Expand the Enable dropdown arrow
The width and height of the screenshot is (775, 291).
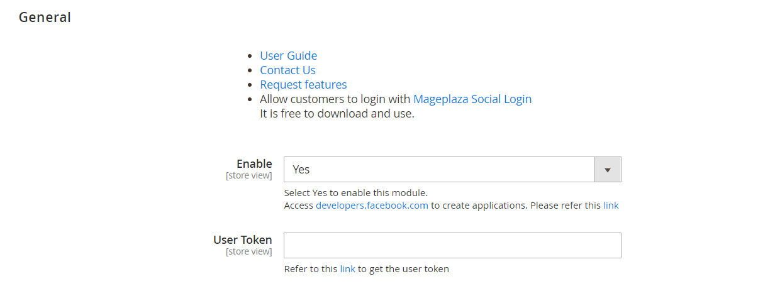(607, 170)
